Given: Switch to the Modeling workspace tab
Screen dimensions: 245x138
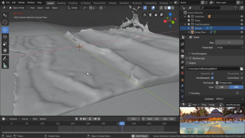Looking at the screenshot, I should click(61, 3).
